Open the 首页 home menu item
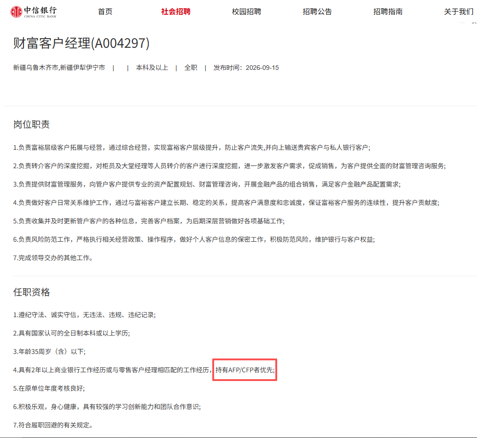The image size is (477, 438). pos(105,12)
